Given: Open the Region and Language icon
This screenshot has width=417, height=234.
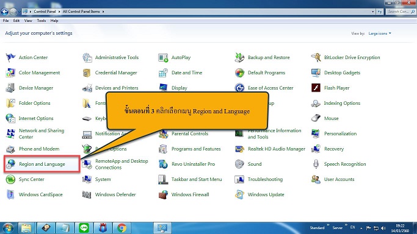Looking at the screenshot, I should 10,164.
